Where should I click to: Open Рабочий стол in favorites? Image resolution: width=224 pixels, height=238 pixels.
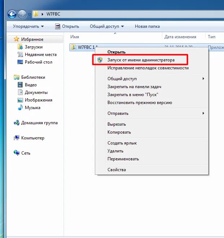(39, 62)
